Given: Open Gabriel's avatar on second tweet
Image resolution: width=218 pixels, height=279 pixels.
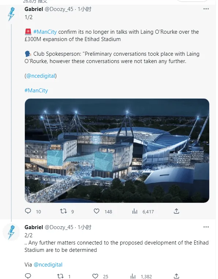Looking at the screenshot, I should [x=11, y=232].
